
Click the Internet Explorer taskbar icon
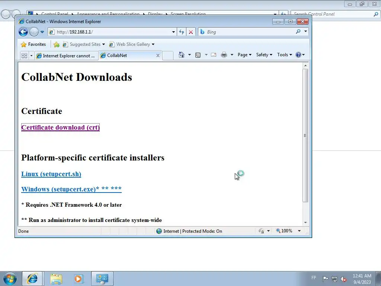click(32, 279)
